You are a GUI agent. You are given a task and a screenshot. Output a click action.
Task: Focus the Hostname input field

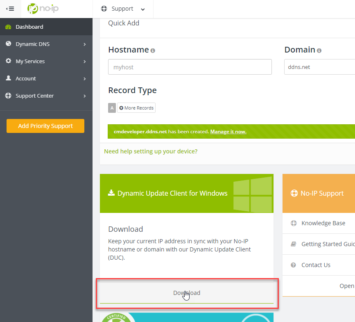click(x=190, y=67)
